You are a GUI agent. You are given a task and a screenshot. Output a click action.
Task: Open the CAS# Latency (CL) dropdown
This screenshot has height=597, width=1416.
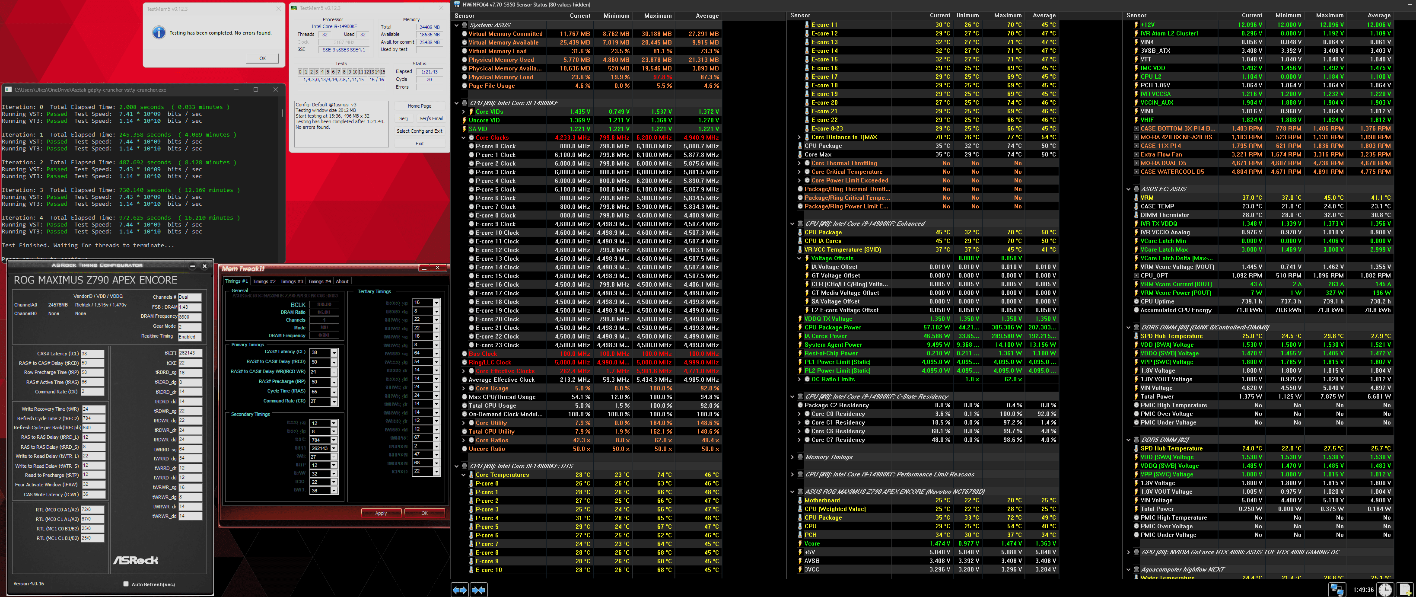pos(334,353)
